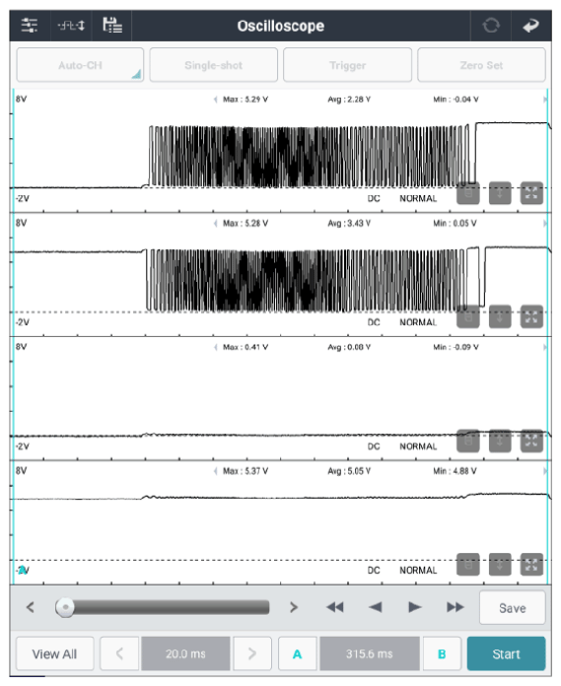Click the play forward arrow
Image resolution: width=561 pixels, height=686 pixels.
click(x=414, y=607)
